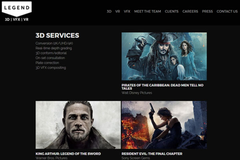
Task: Open the King Arthur poster image
Action: tap(78, 125)
